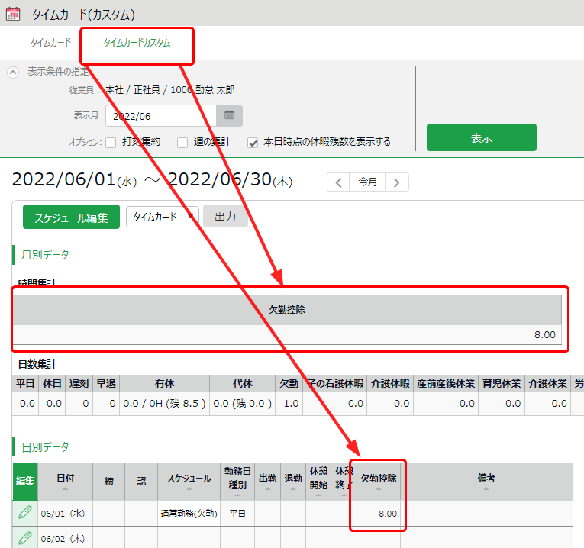Viewport: 584px width, 548px height.
Task: Enable the 週の集計 checkbox
Action: [182, 142]
